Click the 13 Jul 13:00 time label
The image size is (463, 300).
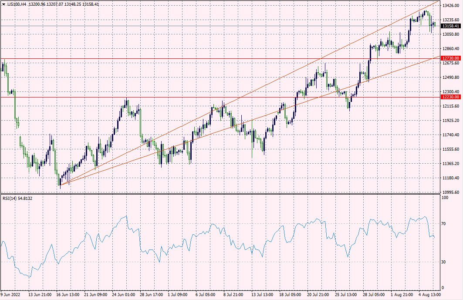click(262, 295)
